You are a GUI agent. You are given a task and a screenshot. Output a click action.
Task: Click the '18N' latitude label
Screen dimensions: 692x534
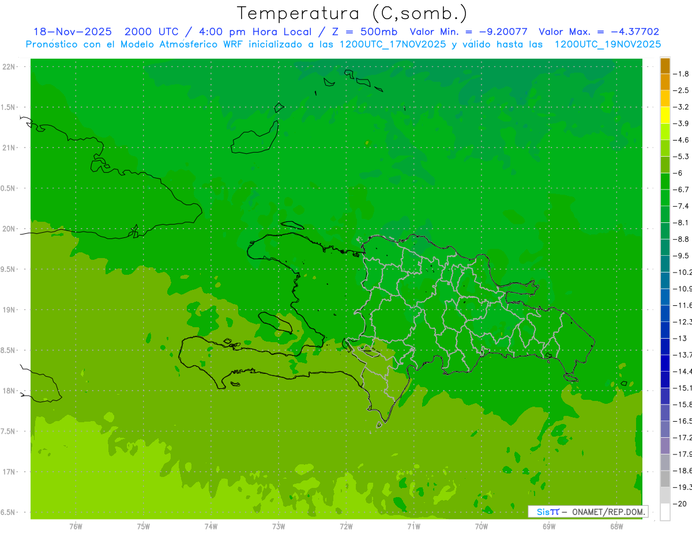9,391
